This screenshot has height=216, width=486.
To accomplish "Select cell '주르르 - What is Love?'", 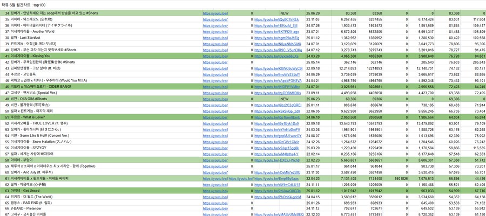I will pyautogui.click(x=106, y=117).
